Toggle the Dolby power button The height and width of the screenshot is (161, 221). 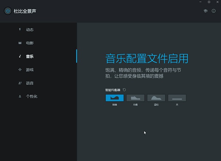tap(8, 11)
